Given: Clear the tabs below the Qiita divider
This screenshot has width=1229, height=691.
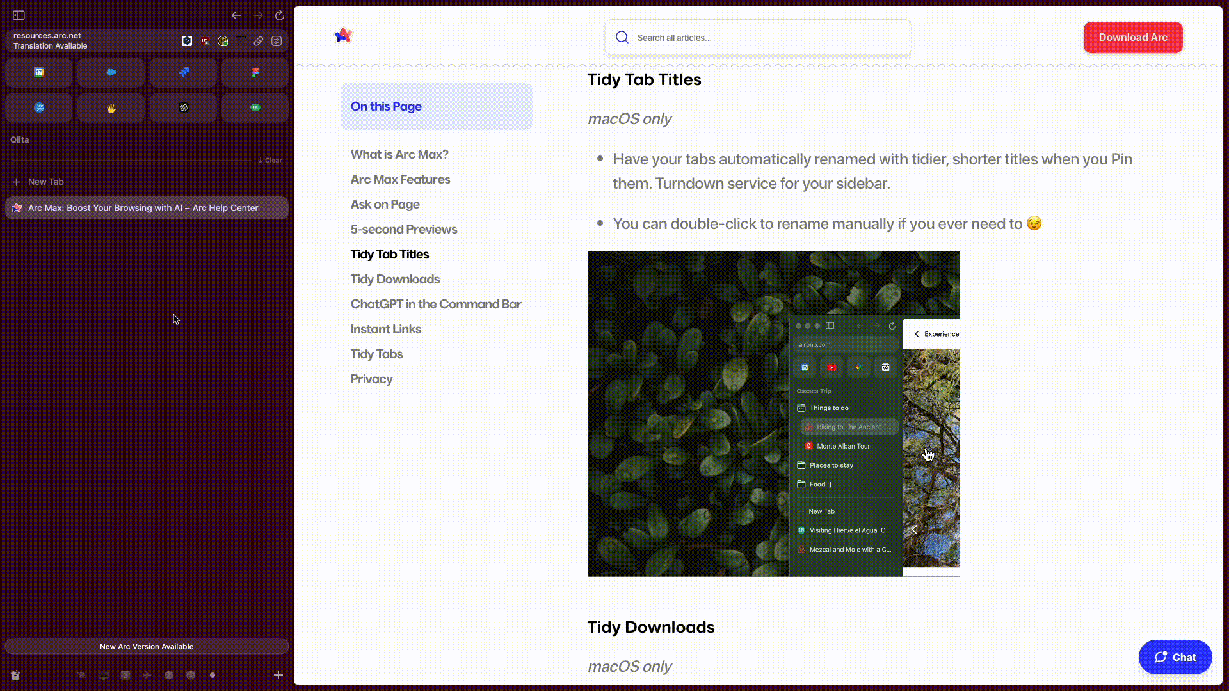Looking at the screenshot, I should 270,160.
